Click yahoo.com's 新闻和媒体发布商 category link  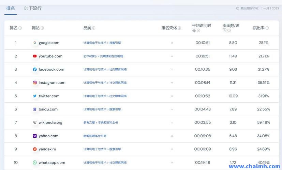(x=95, y=136)
